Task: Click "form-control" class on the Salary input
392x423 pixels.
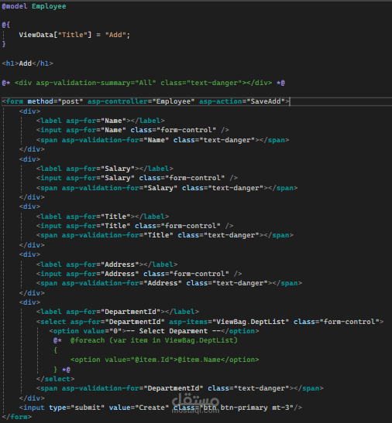Action: [x=195, y=178]
